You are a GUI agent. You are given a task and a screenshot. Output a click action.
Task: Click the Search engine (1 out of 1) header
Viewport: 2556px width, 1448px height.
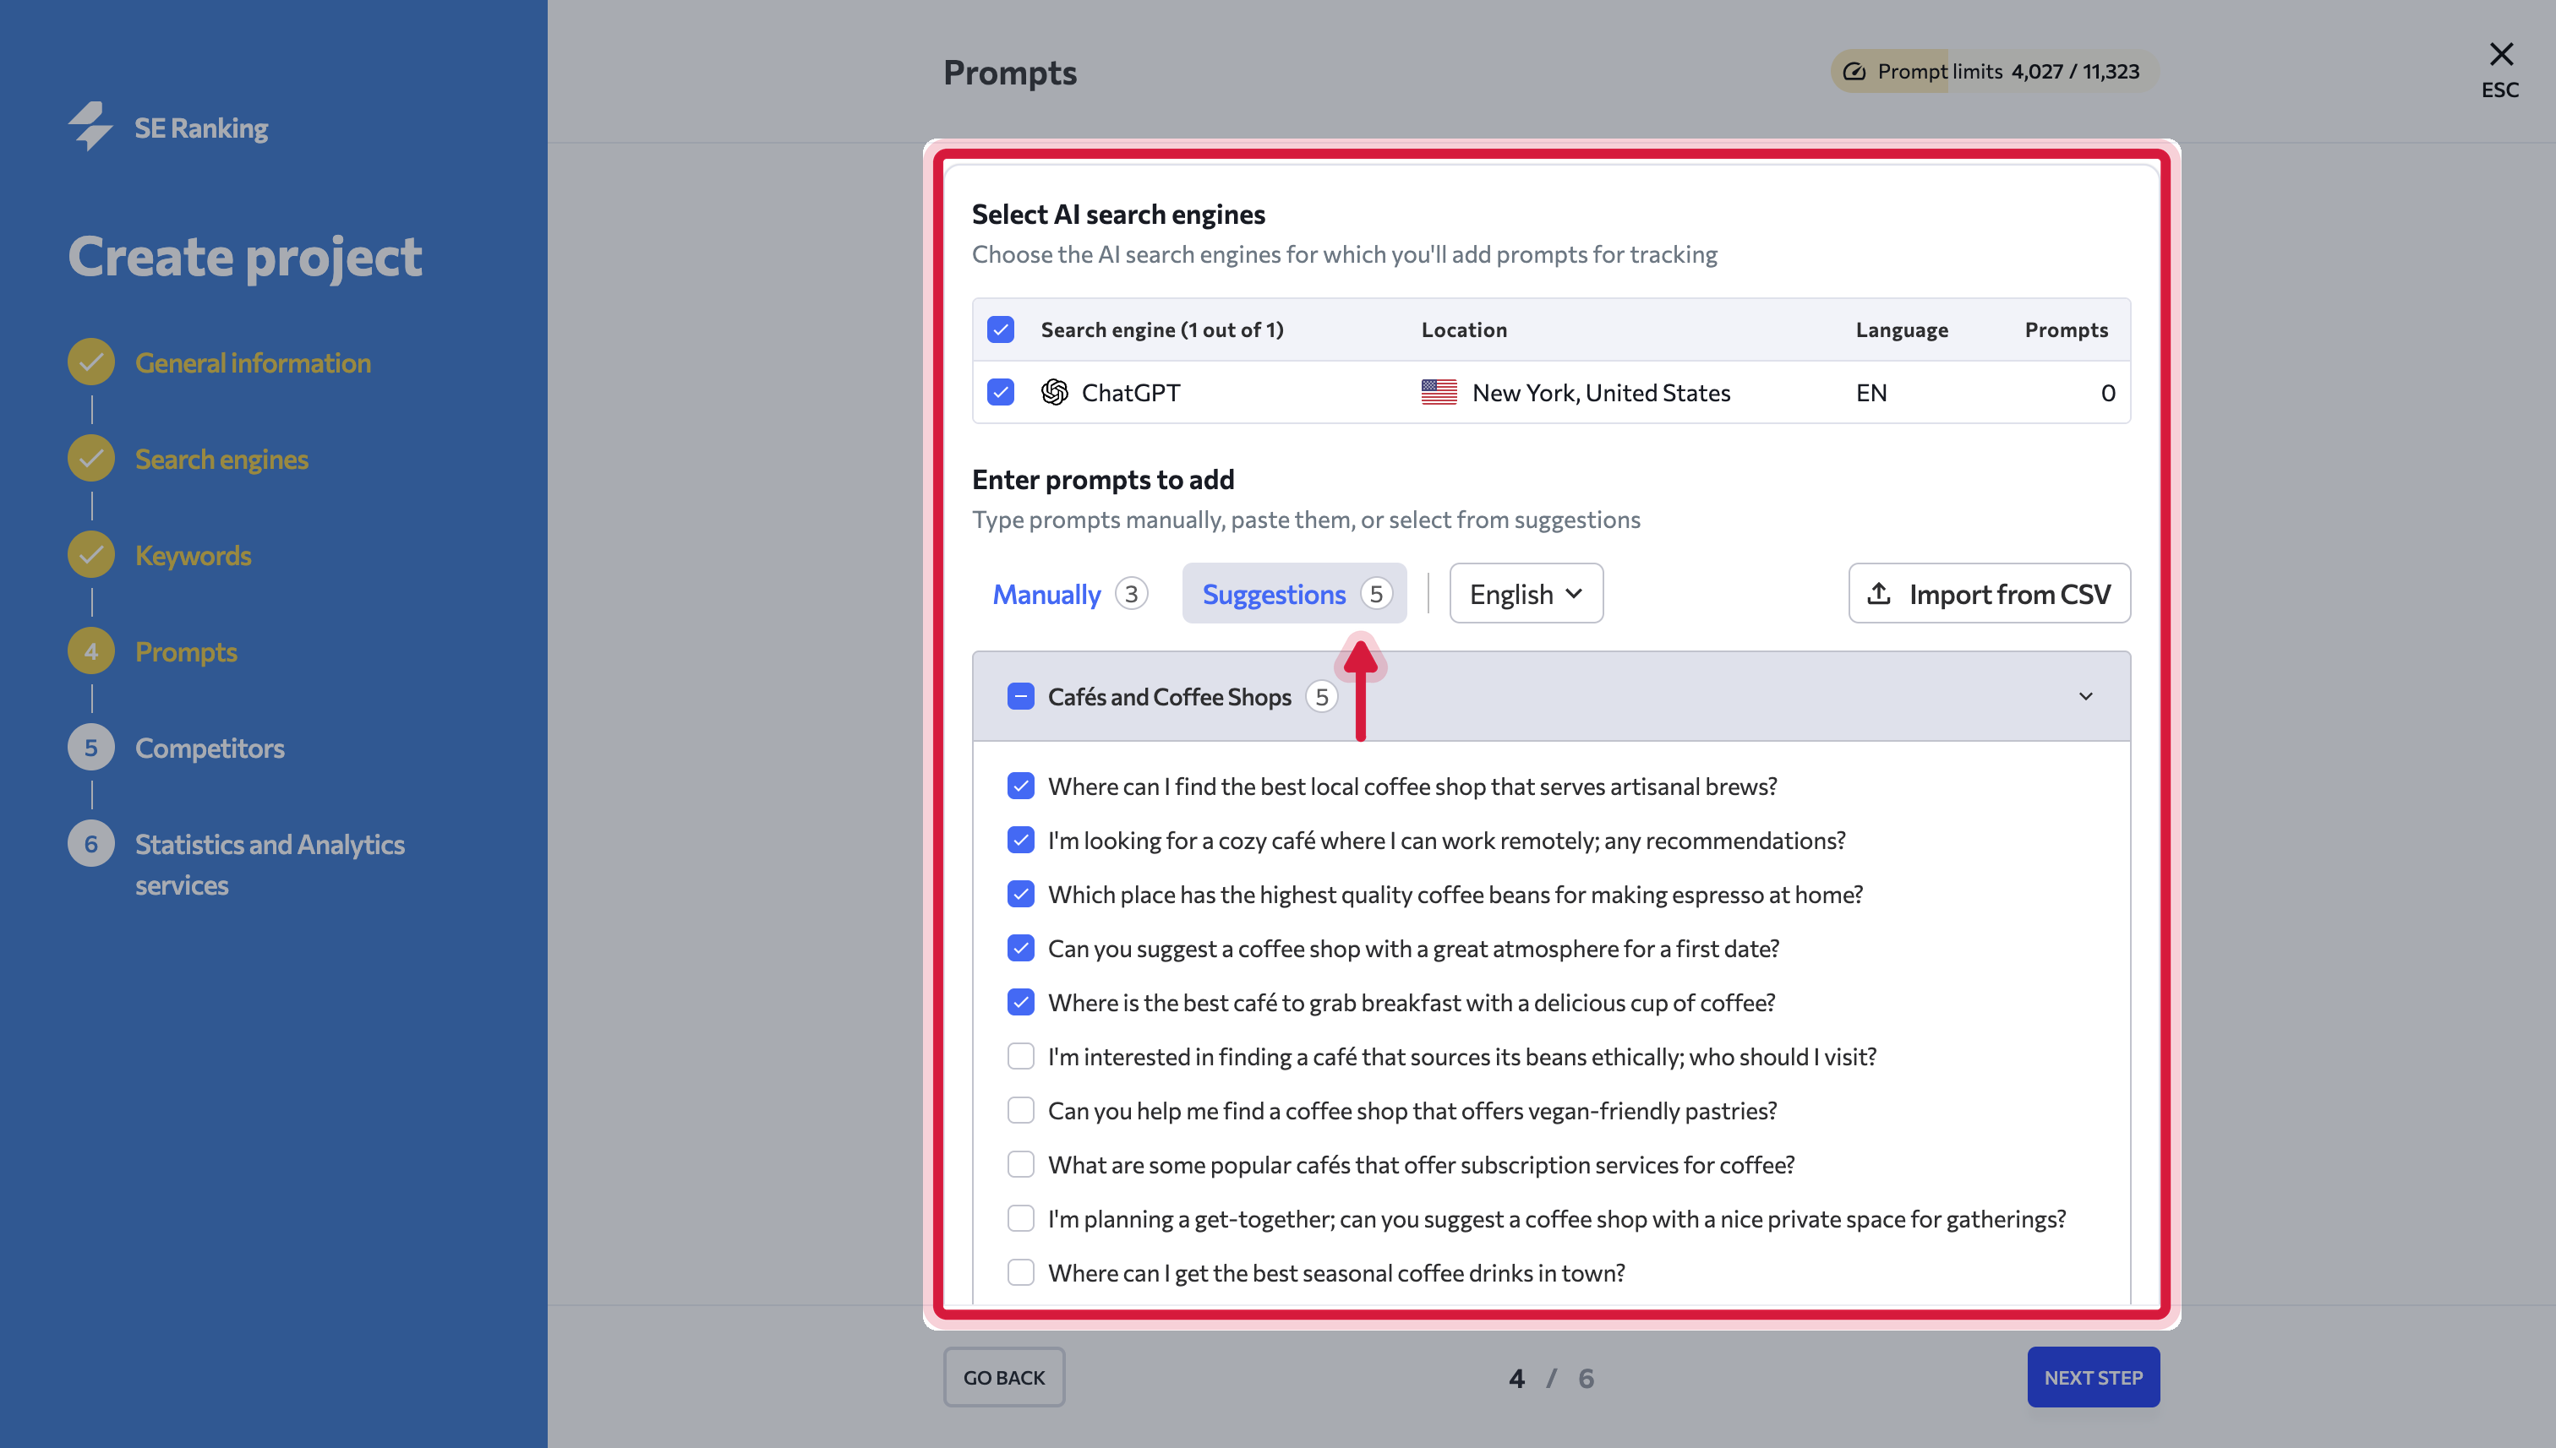pos(1162,329)
